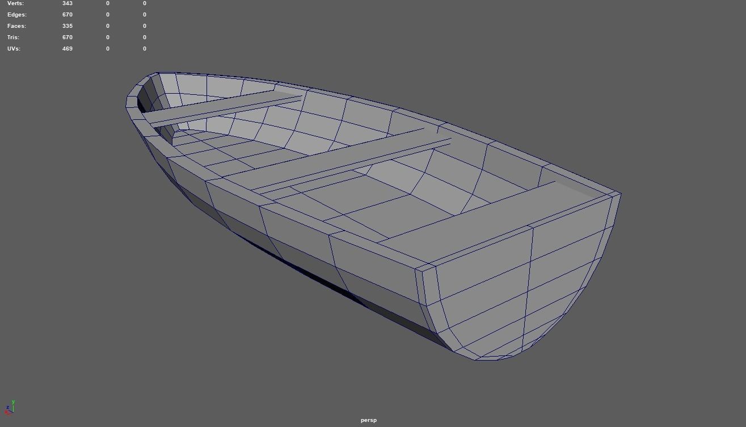Click the Faces count value 335
The height and width of the screenshot is (427, 746).
[68, 26]
